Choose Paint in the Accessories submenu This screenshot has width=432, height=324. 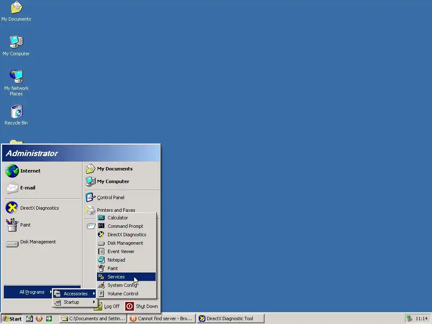(x=127, y=268)
